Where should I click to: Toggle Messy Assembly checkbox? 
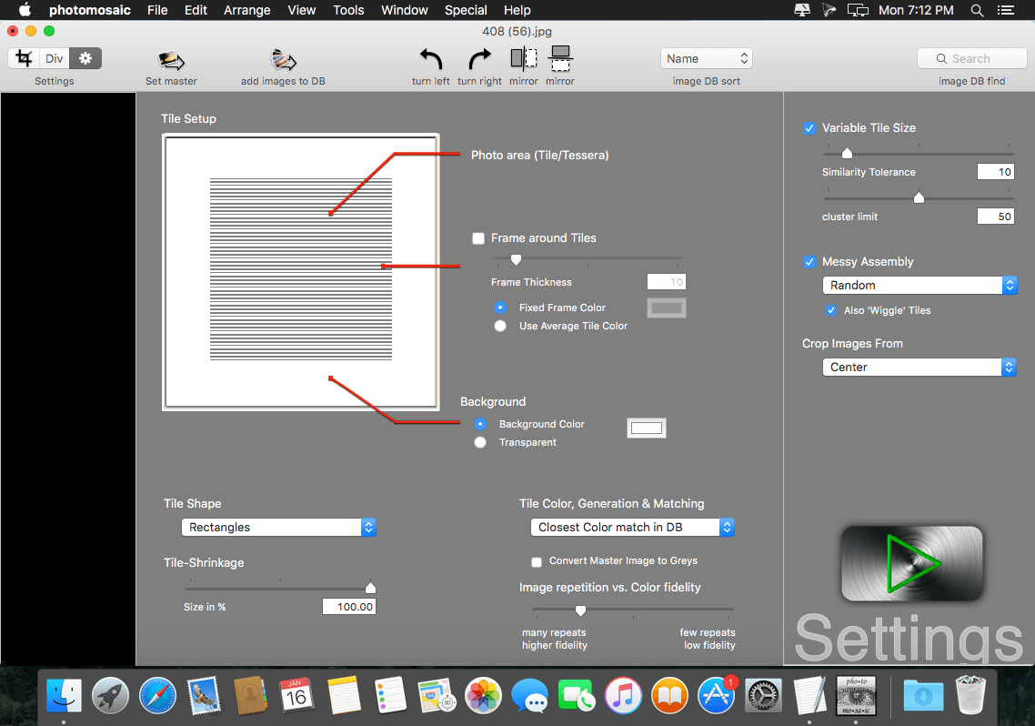pyautogui.click(x=809, y=262)
